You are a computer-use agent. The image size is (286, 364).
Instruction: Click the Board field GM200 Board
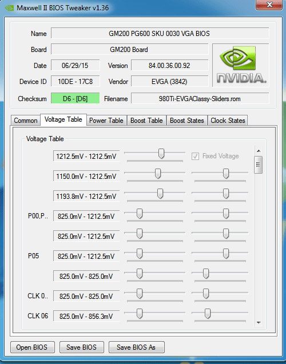(129, 49)
